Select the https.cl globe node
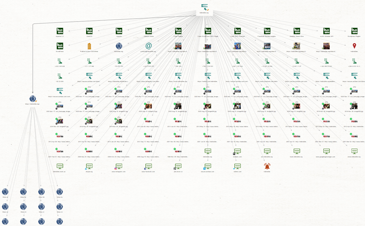This screenshot has height=226, width=365. click(x=41, y=207)
